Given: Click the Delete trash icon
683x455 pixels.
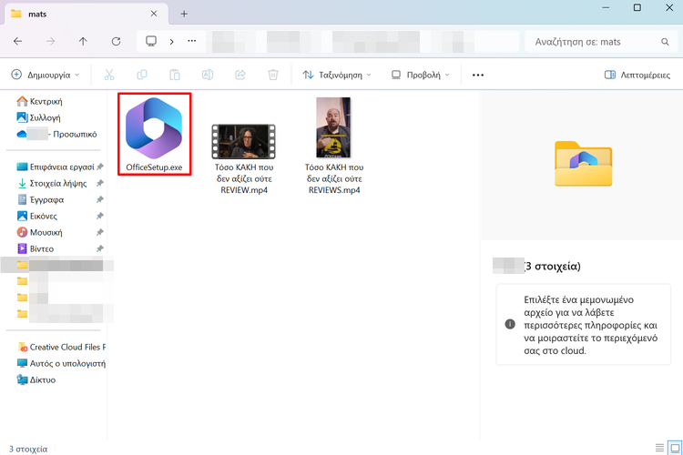Looking at the screenshot, I should [273, 75].
